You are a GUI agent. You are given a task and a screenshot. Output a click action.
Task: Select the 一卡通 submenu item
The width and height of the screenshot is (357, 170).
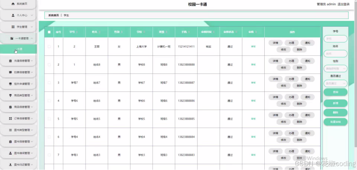click(18, 49)
